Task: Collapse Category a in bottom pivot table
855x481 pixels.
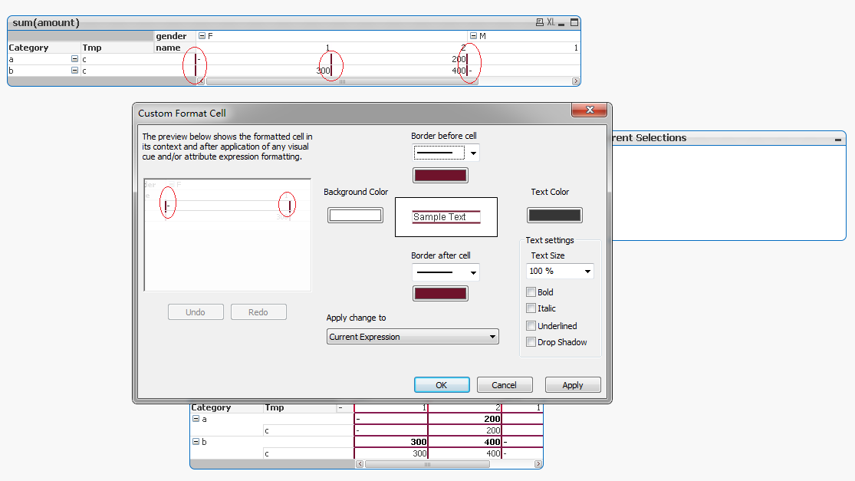Action: pos(196,419)
